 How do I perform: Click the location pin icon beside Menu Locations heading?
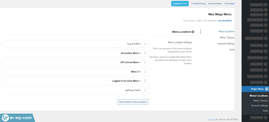pyautogui.click(x=193, y=32)
